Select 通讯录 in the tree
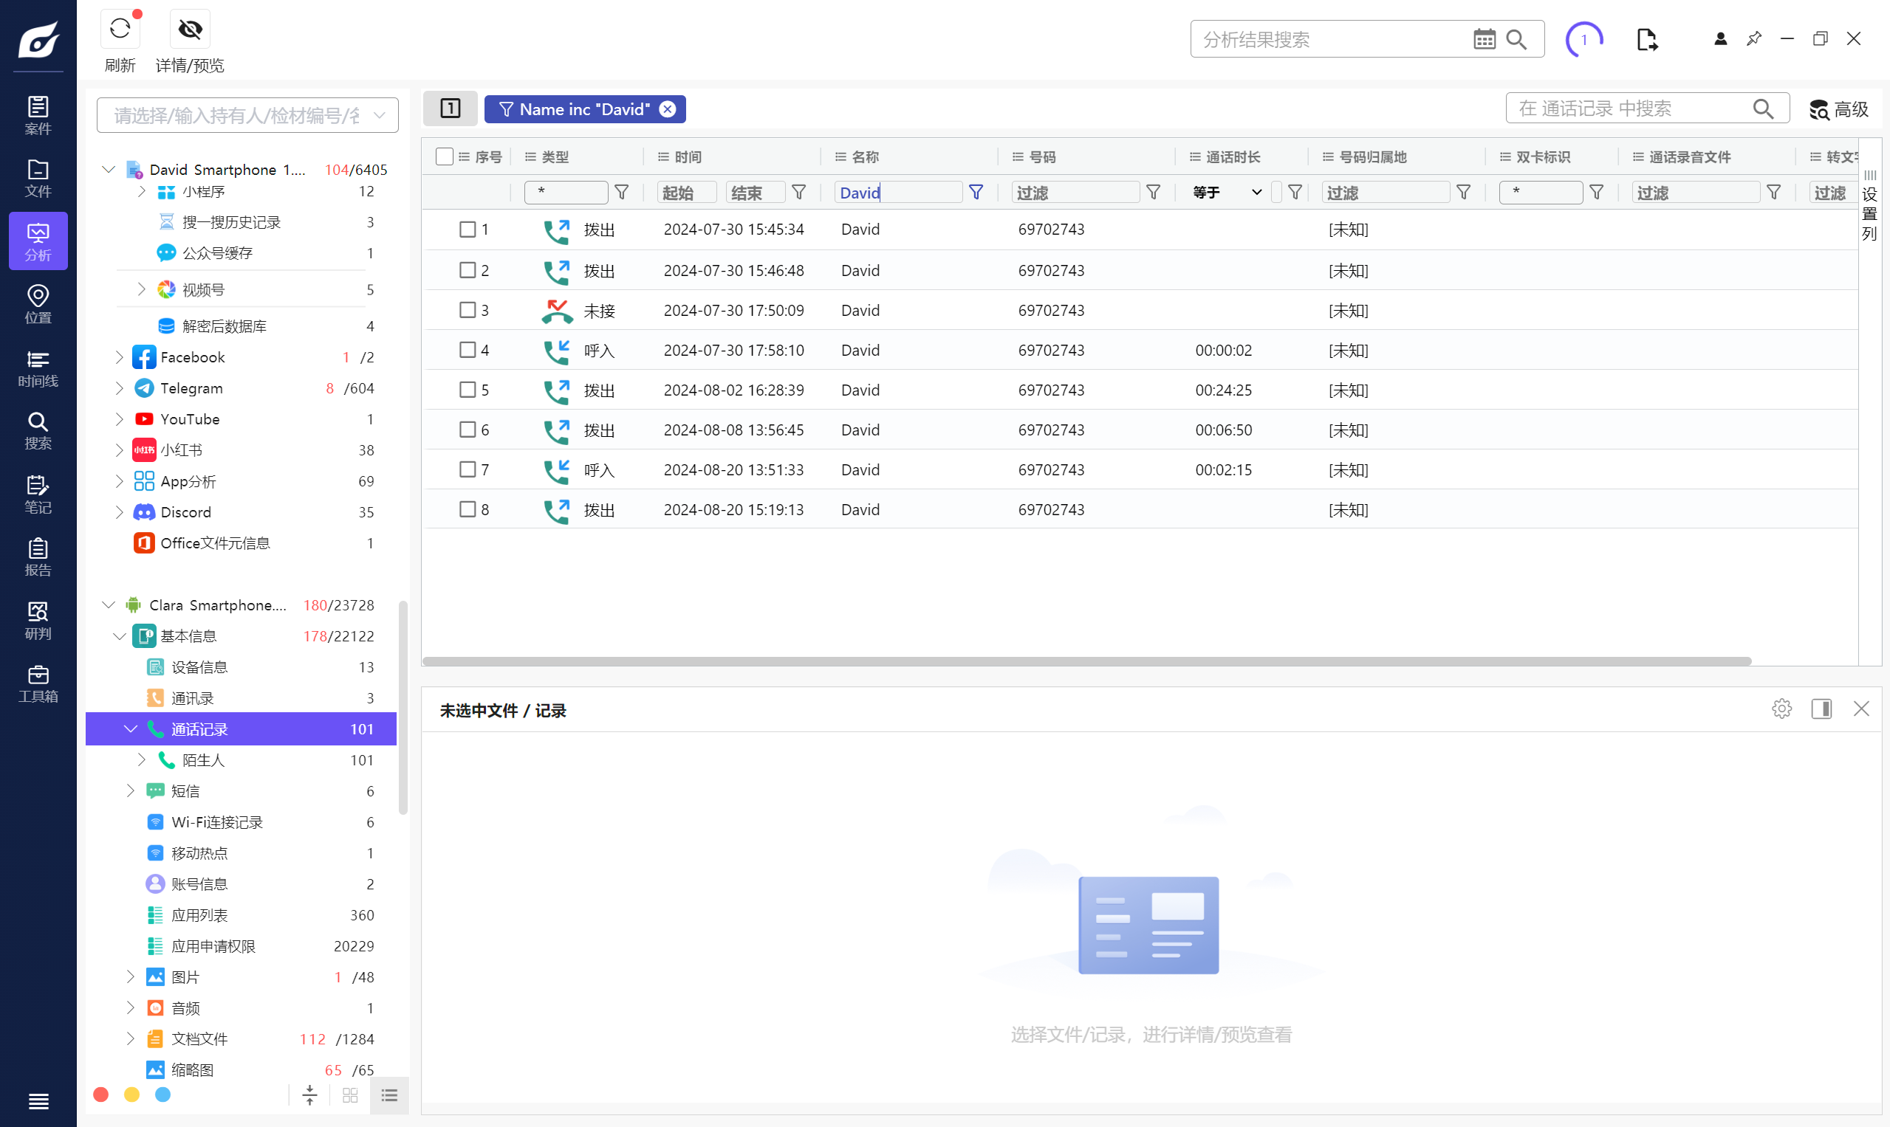Image resolution: width=1890 pixels, height=1127 pixels. coord(192,697)
